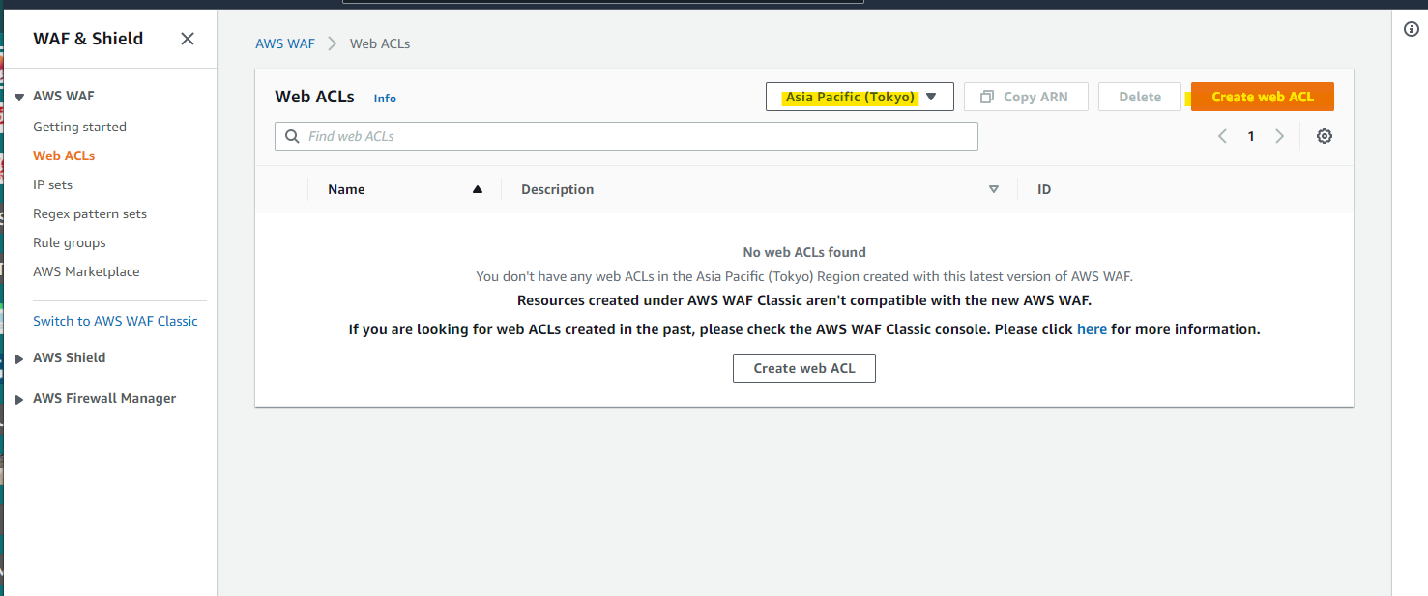Expand the AWS Shield section
The image size is (1428, 596).
19,357
